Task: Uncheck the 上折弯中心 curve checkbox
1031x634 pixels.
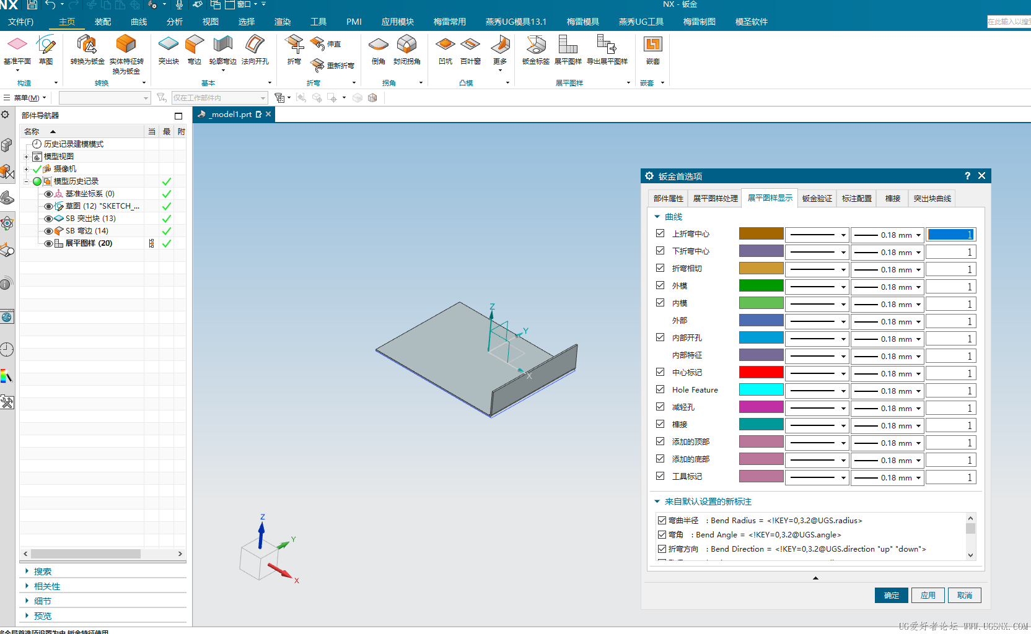Action: [x=660, y=233]
